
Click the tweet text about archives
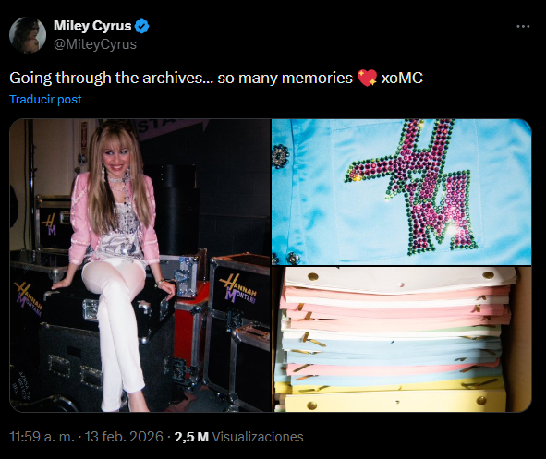216,78
